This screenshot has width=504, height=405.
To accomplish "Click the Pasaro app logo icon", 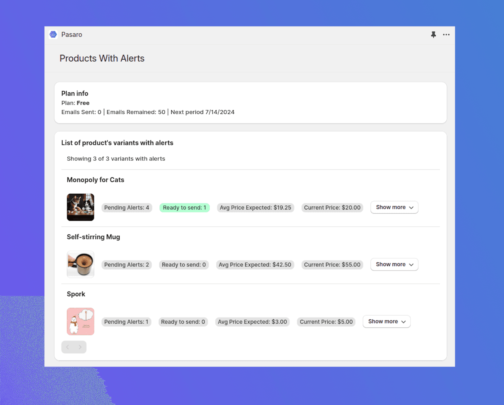I will coord(53,34).
